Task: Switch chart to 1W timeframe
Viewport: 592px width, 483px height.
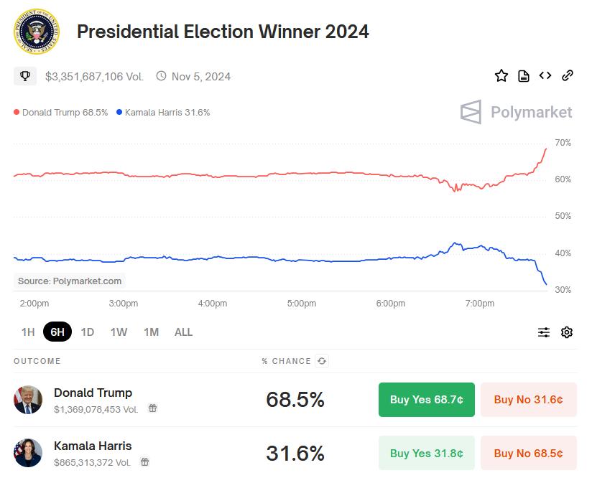Action: point(119,332)
